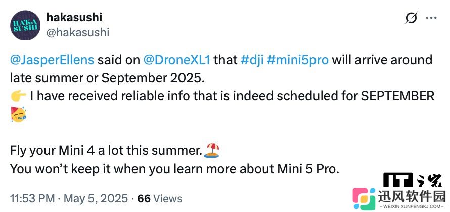Image resolution: width=450 pixels, height=212 pixels.
Task: View the 66 Views count
Action: (160, 198)
